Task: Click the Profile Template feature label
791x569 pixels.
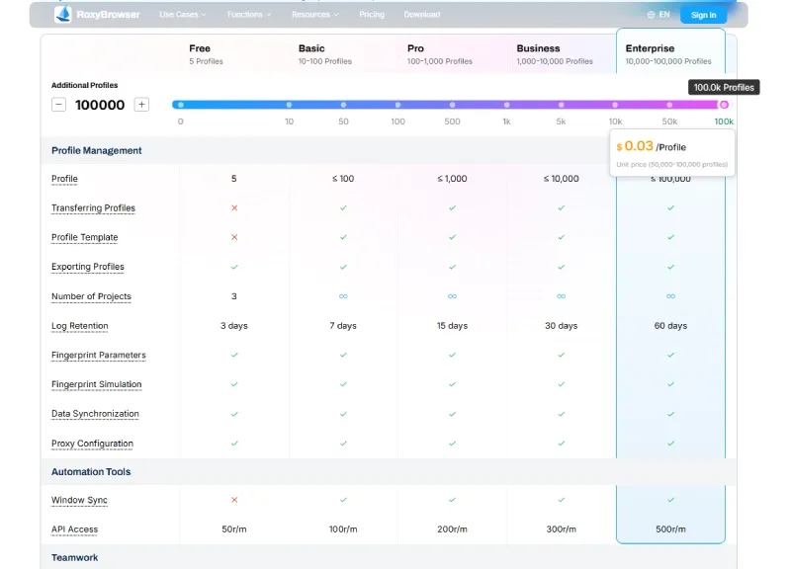Action: tap(85, 237)
